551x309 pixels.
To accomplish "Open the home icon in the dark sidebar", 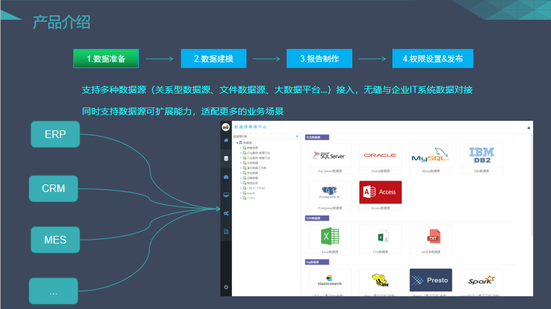I will pos(226,141).
